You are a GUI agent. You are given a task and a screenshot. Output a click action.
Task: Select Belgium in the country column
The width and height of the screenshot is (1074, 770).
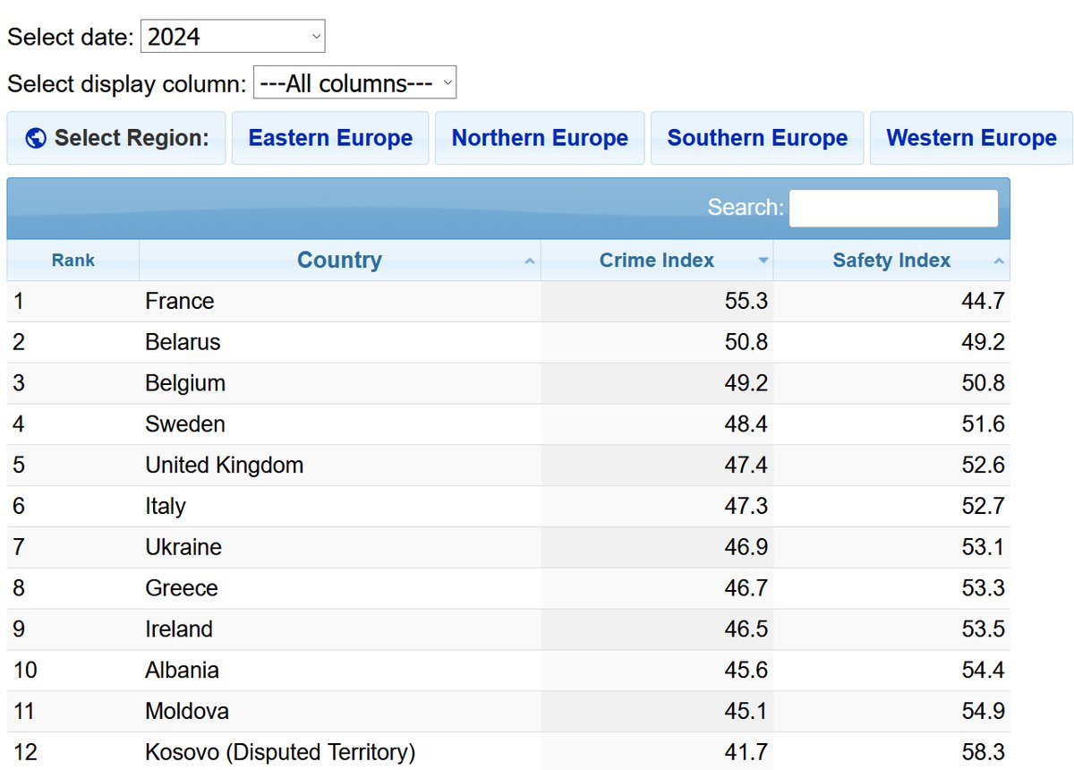coord(185,383)
